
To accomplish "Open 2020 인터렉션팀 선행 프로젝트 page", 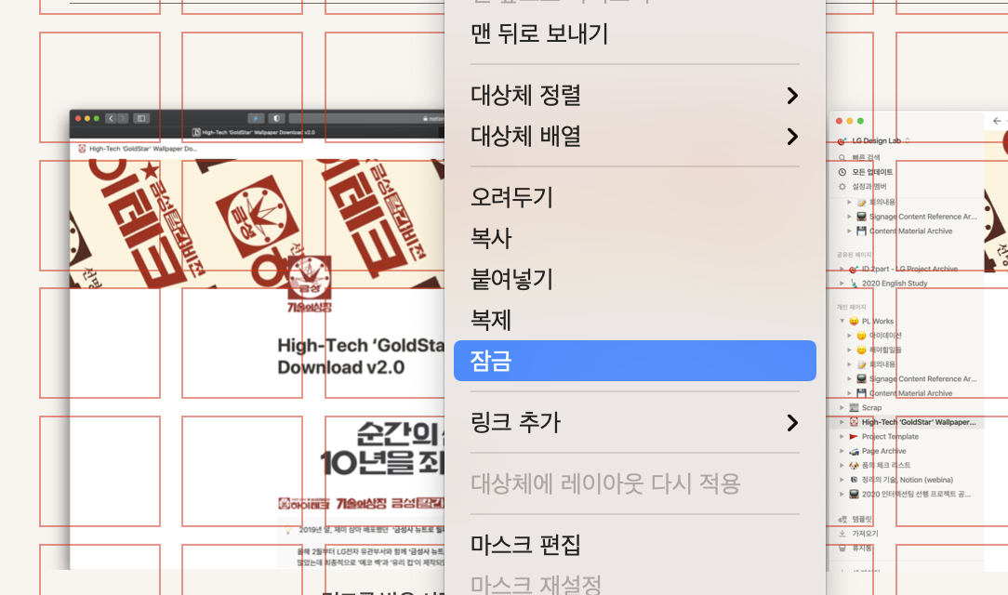I will click(916, 494).
